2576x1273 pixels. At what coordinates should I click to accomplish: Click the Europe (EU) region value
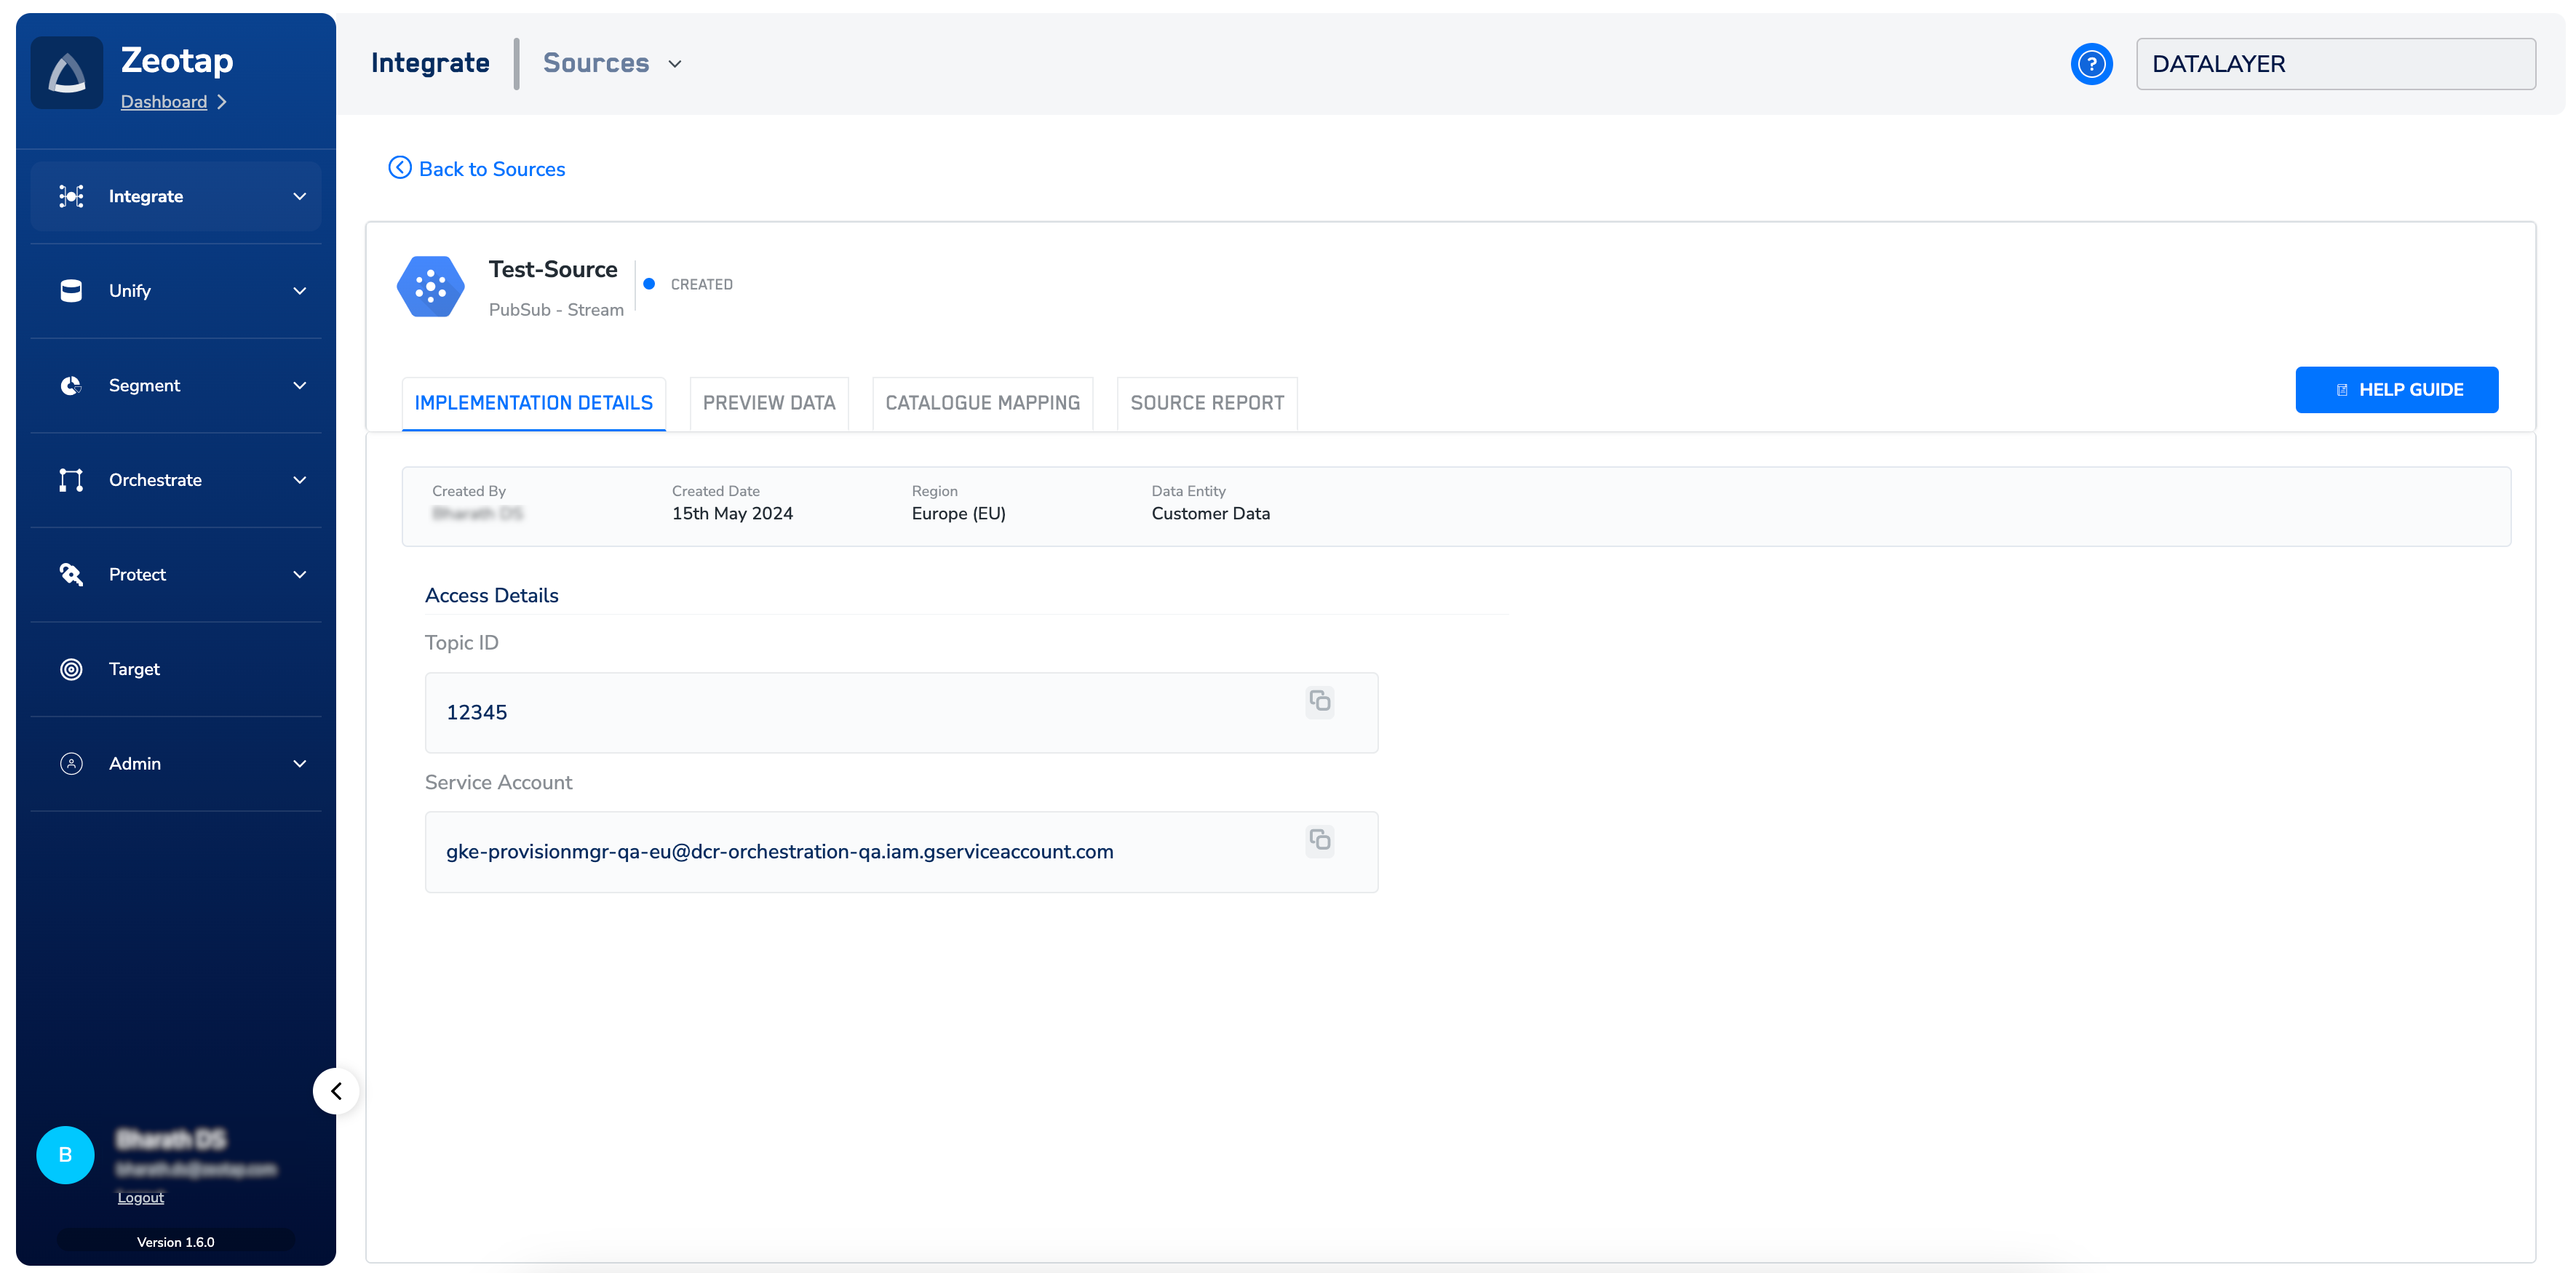959,513
